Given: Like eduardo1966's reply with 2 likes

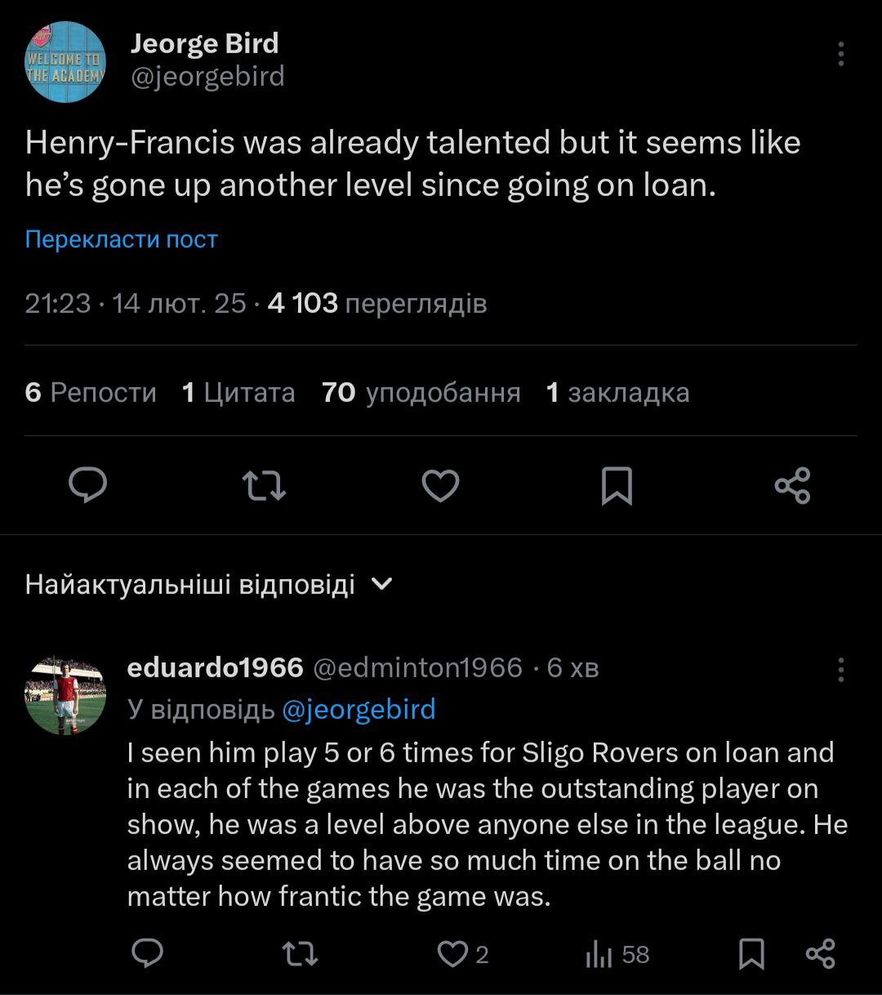Looking at the screenshot, I should click(452, 953).
